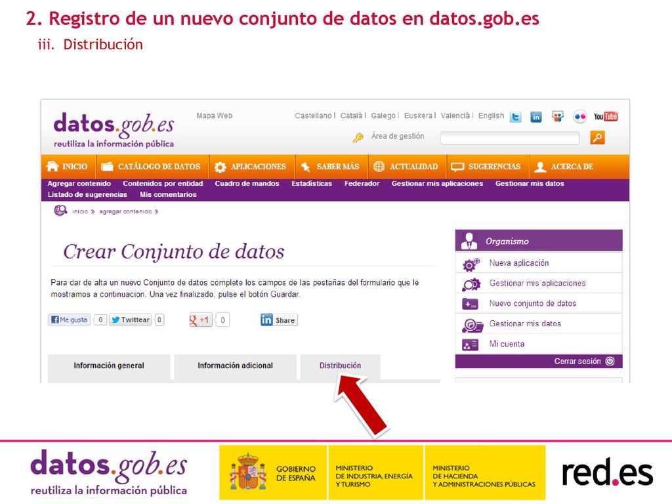Click the orange search magnifier button
This screenshot has width=672, height=504.
(597, 138)
